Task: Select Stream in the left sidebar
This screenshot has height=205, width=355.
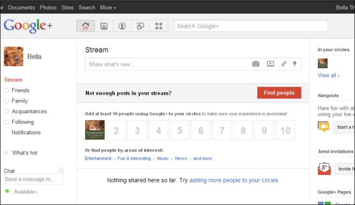Action: tap(13, 80)
